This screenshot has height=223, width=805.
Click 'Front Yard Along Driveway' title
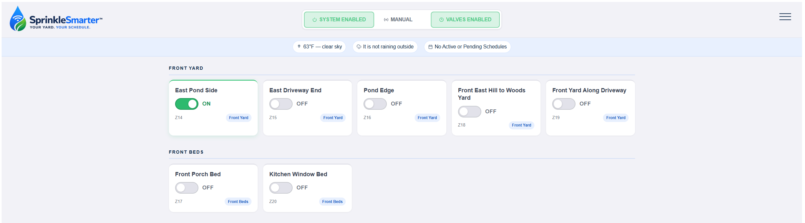pyautogui.click(x=589, y=90)
